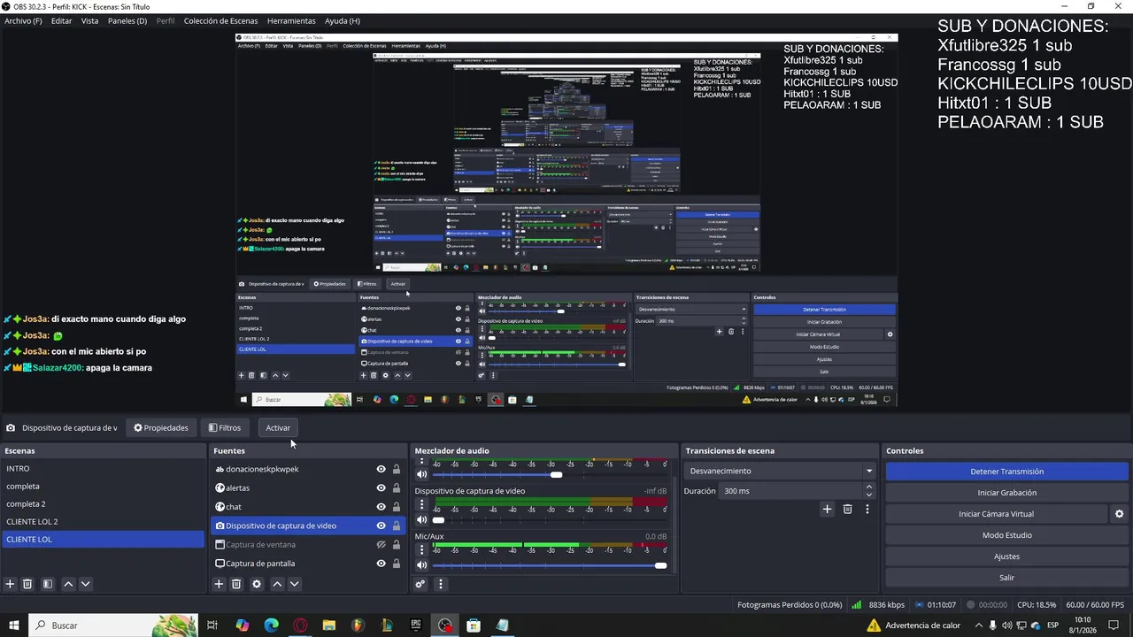Click the Activar button in source toolbar

point(278,428)
